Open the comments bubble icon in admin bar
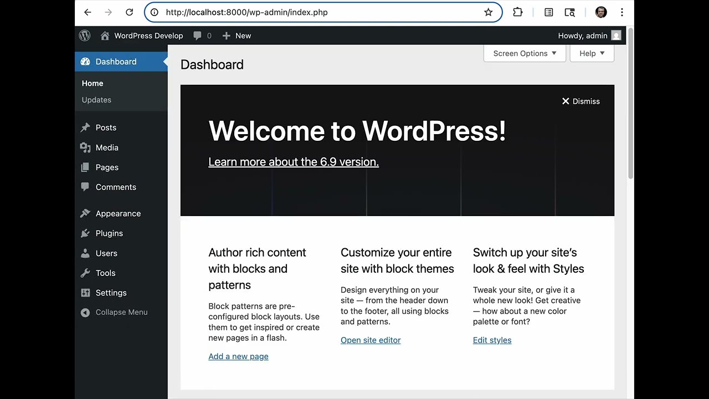Screen dimensions: 709x399 tap(197, 35)
